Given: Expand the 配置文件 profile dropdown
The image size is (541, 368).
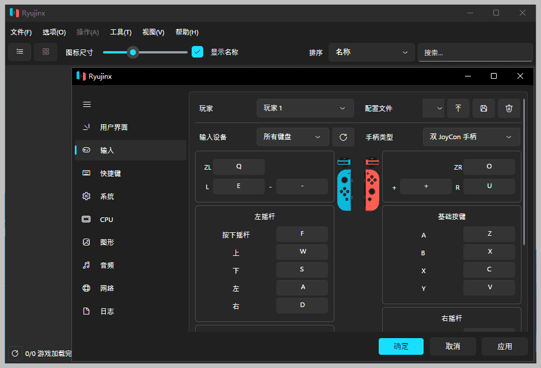Looking at the screenshot, I should (x=433, y=108).
